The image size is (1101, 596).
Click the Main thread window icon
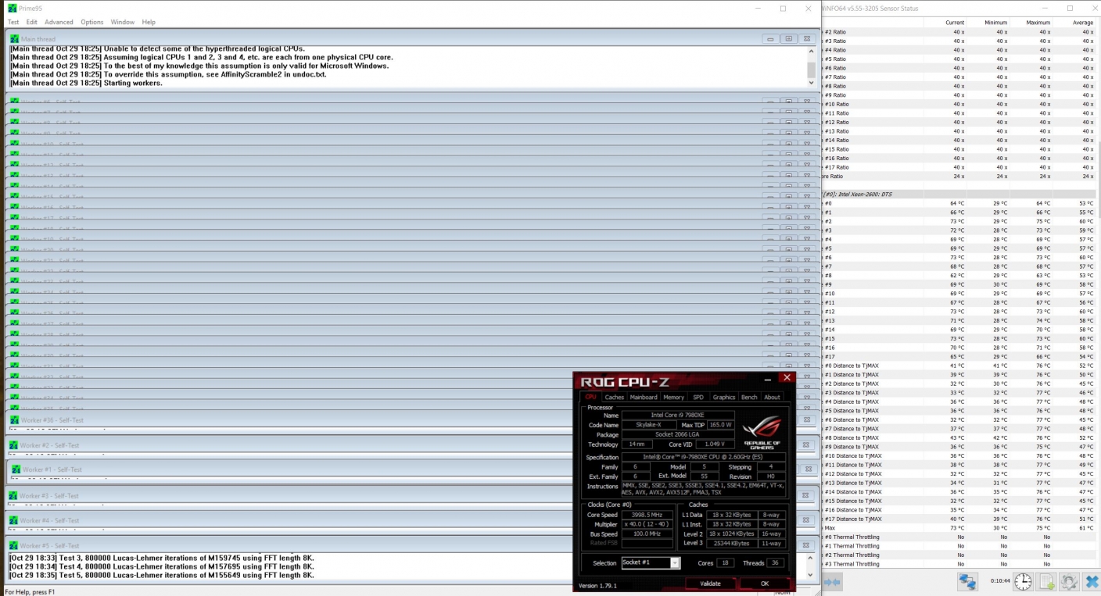coord(15,38)
